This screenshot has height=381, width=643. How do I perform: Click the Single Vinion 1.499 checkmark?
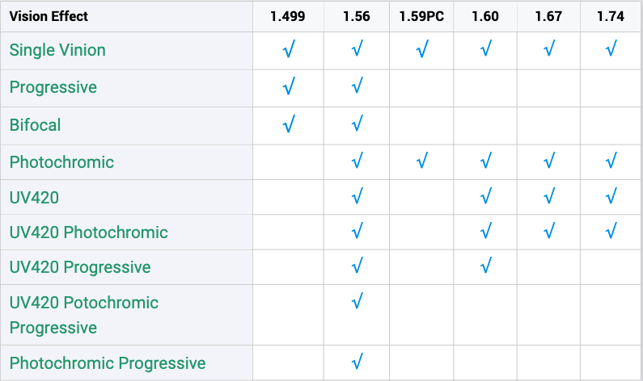coord(288,50)
